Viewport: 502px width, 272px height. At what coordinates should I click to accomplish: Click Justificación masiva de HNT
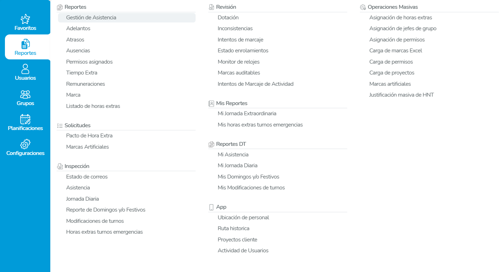coord(401,95)
